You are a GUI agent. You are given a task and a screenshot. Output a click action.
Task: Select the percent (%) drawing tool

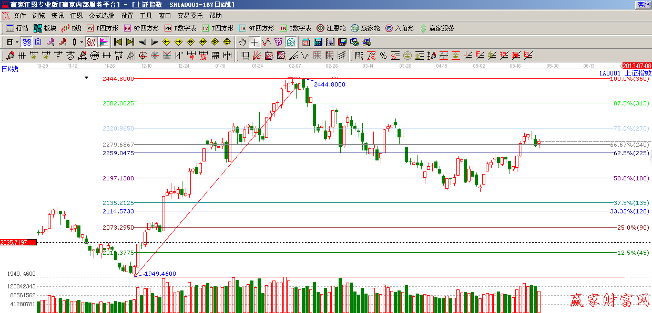pos(383,56)
